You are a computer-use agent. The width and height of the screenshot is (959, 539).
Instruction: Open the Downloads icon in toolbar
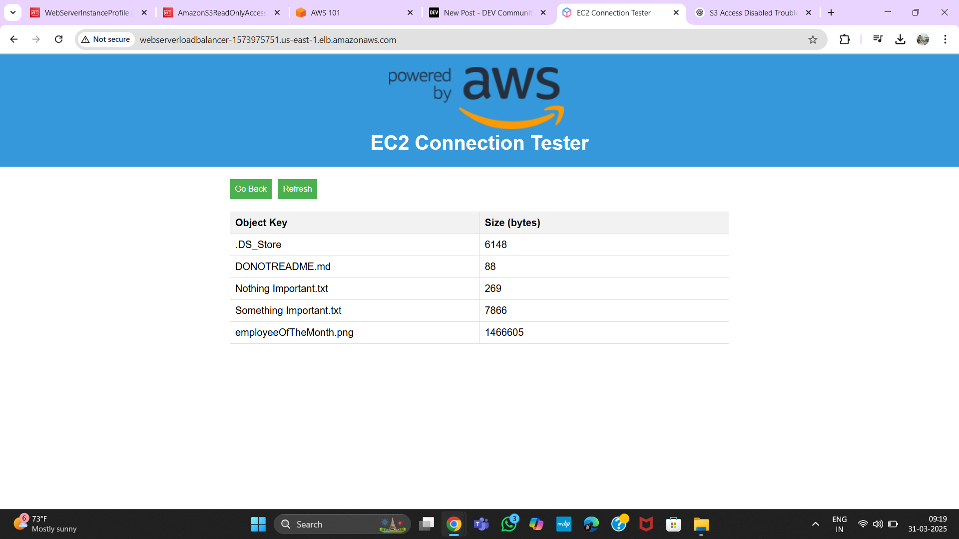900,39
